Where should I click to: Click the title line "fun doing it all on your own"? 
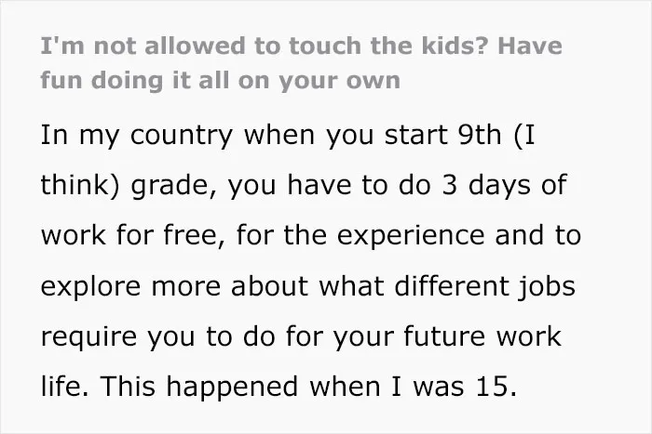pos(221,81)
